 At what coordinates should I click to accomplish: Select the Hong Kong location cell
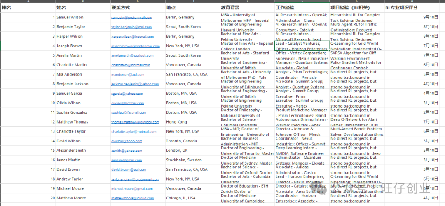click(x=176, y=122)
